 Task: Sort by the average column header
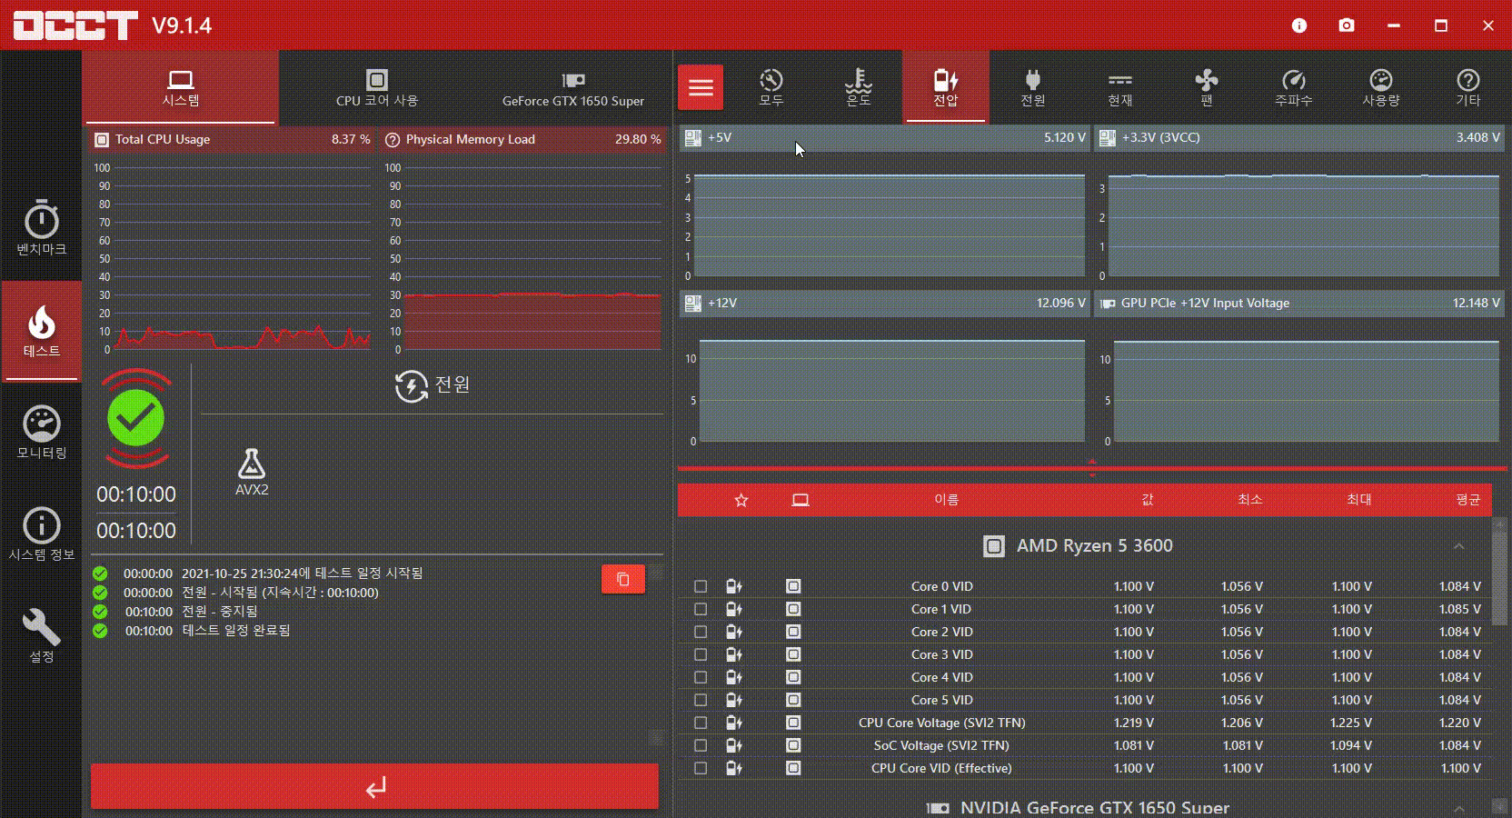pyautogui.click(x=1468, y=500)
